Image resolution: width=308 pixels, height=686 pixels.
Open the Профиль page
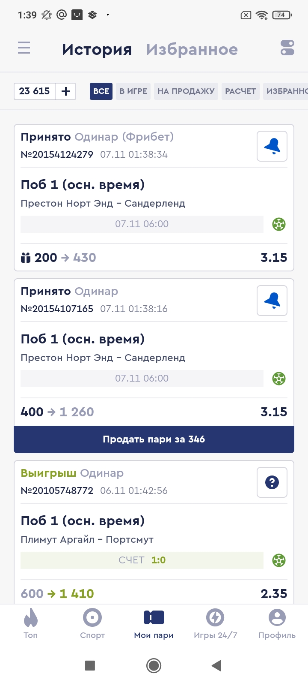click(x=277, y=624)
